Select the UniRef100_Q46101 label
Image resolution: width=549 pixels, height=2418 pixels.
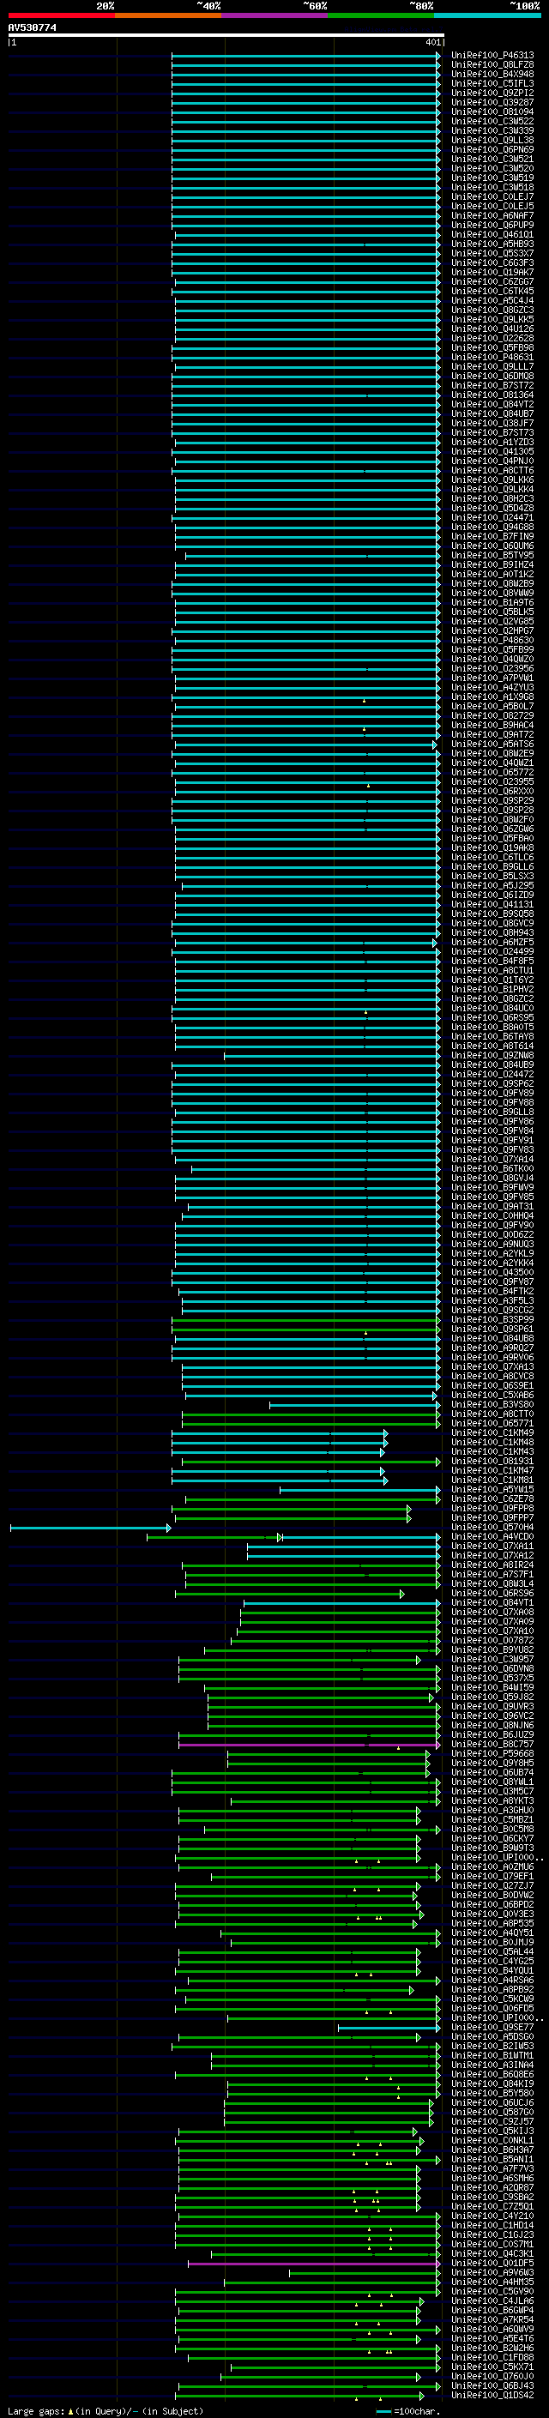point(492,235)
